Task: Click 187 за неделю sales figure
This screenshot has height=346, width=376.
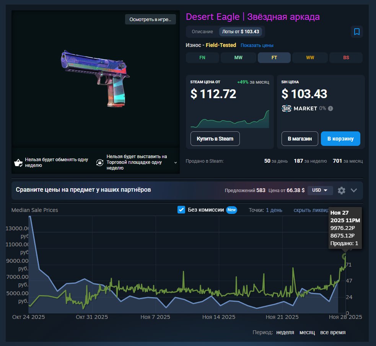Action: click(x=310, y=161)
